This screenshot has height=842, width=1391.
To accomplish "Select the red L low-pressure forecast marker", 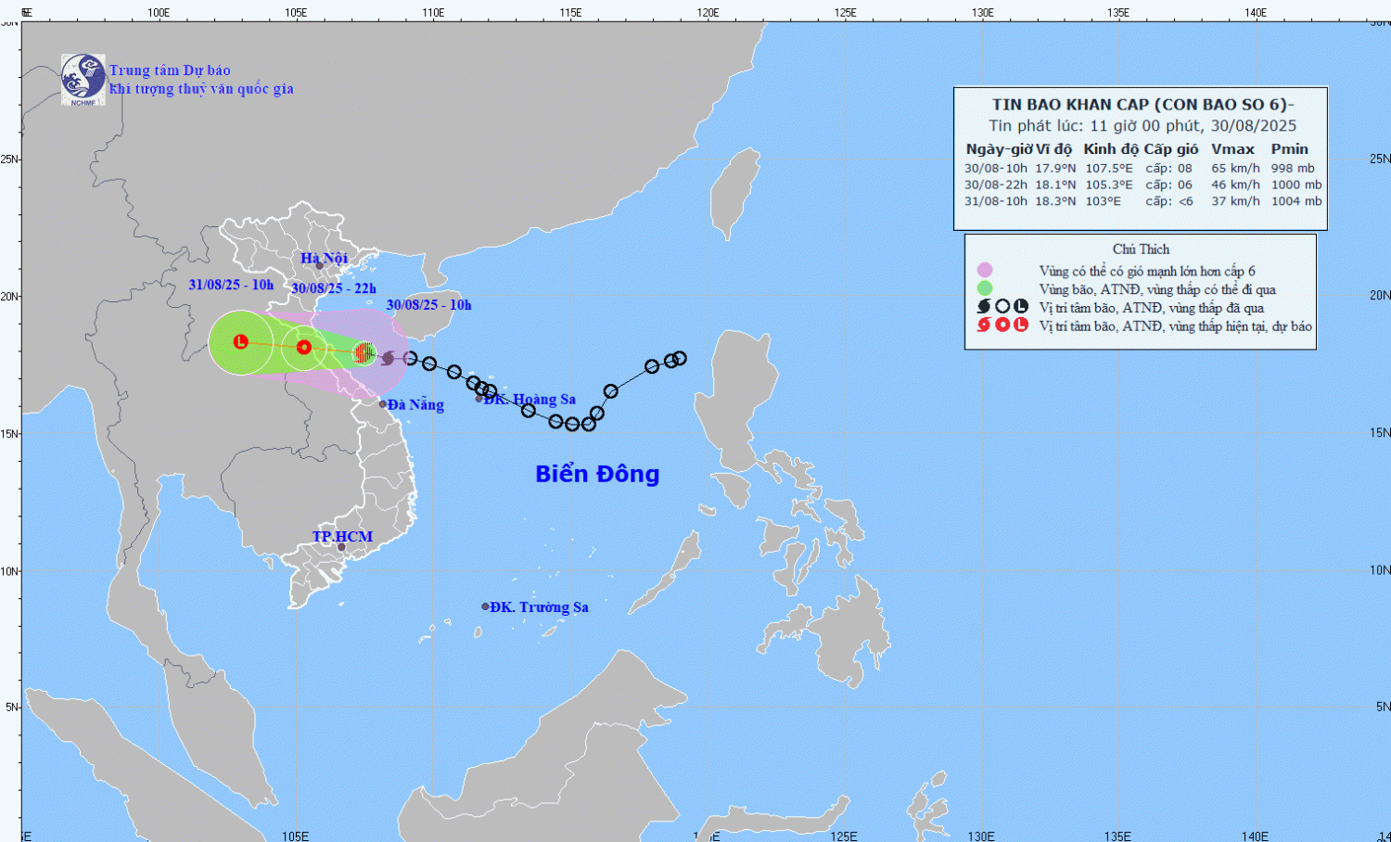I will coord(241,341).
